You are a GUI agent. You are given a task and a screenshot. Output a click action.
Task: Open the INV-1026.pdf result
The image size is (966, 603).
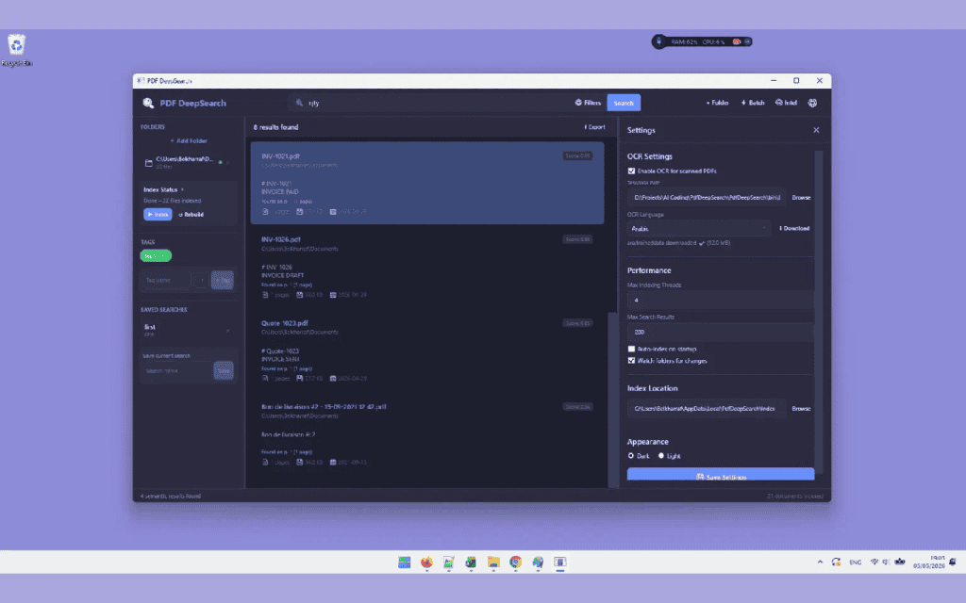427,267
